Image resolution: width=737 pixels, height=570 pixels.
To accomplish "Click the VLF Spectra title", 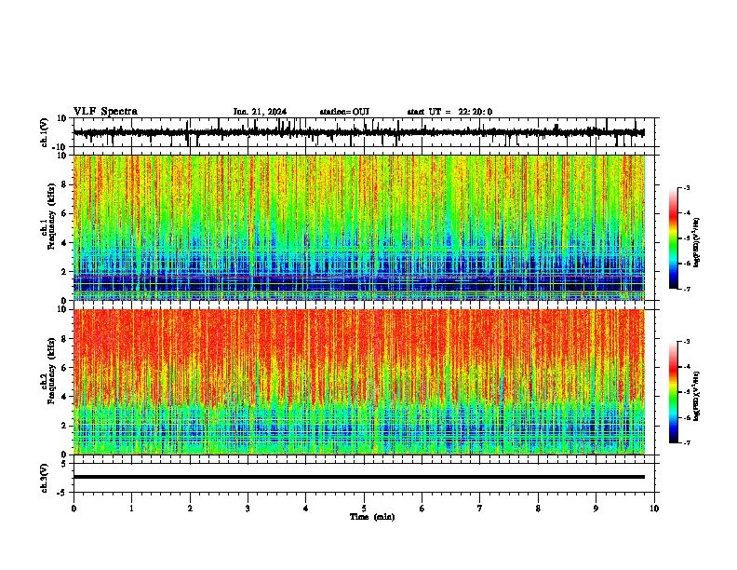I will [105, 112].
